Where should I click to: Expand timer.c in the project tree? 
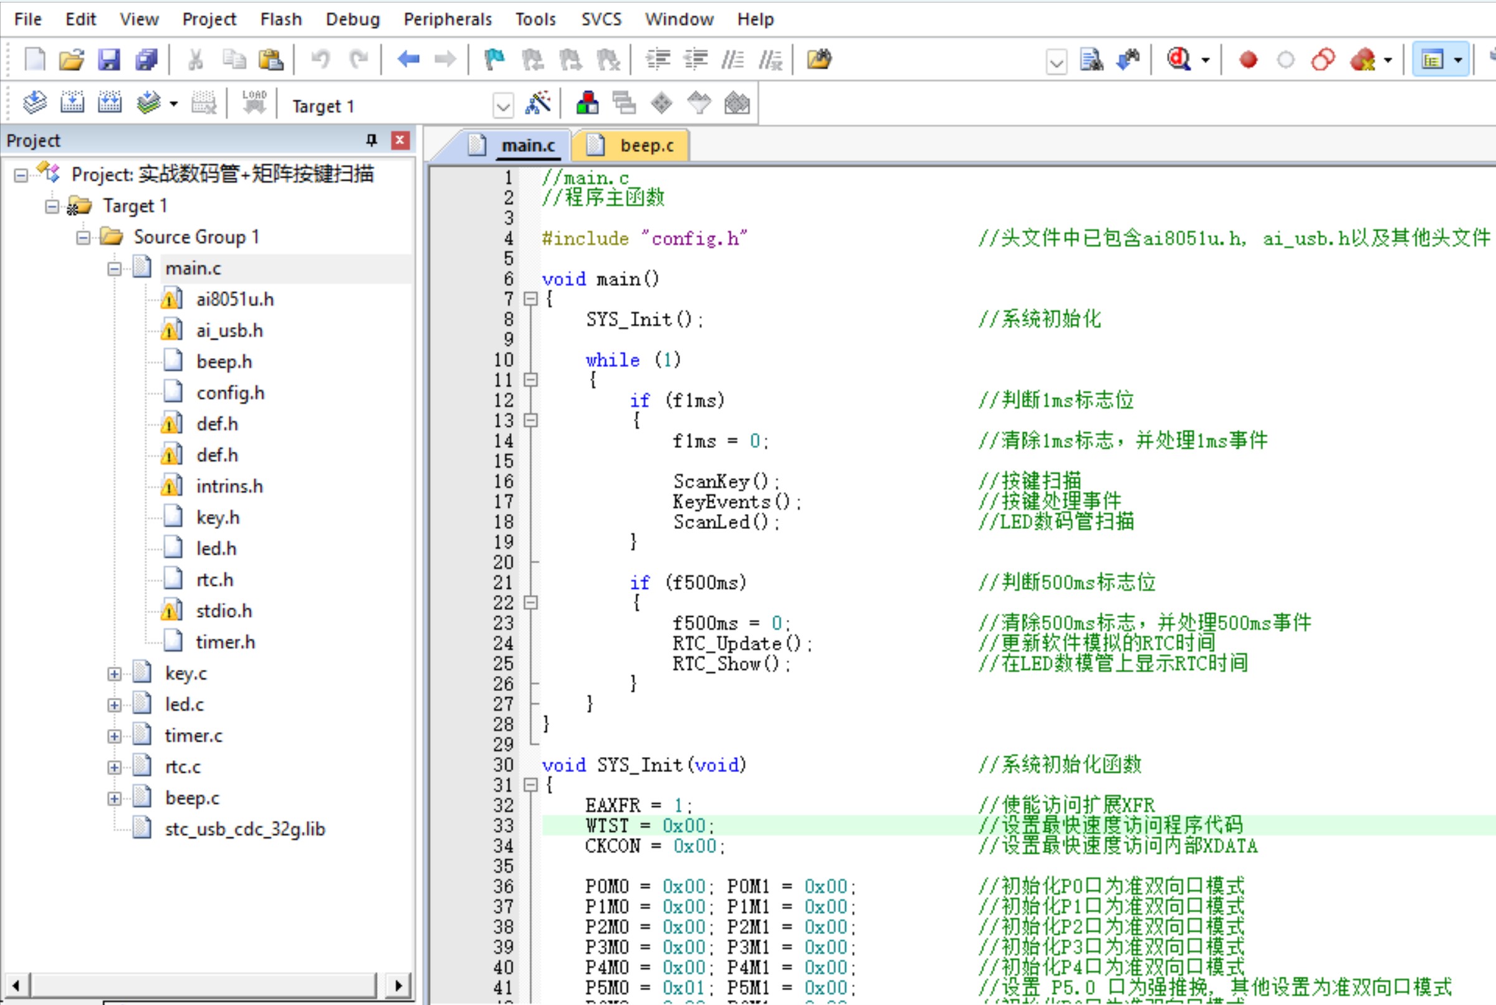pos(114,736)
